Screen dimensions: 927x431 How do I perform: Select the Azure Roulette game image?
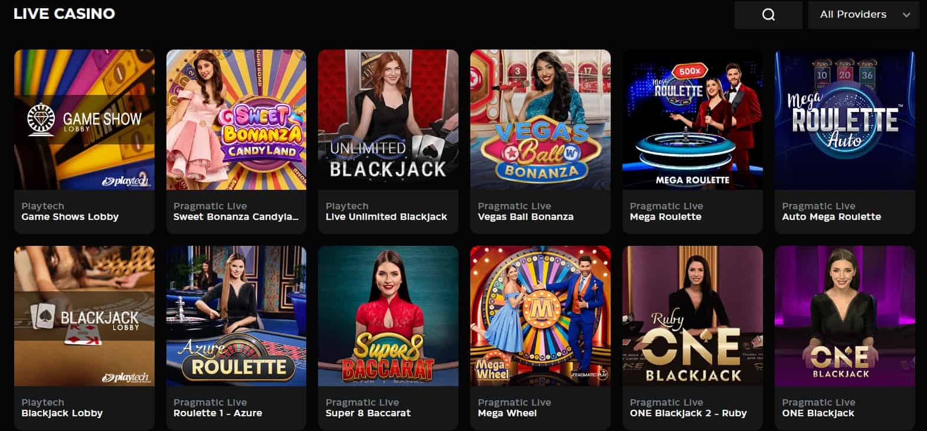coord(236,316)
